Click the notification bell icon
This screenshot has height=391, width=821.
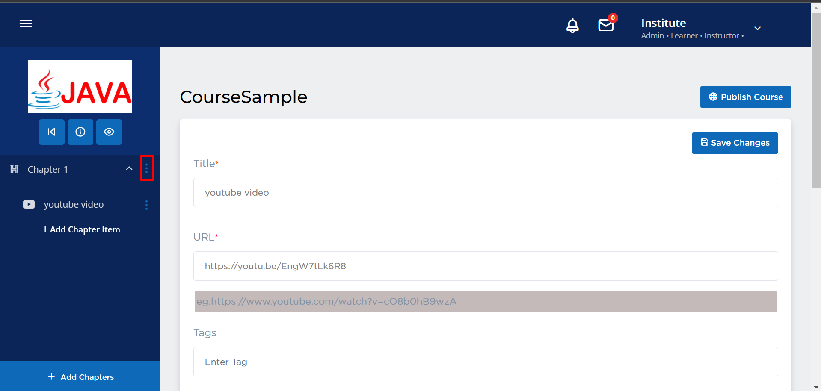pyautogui.click(x=572, y=26)
